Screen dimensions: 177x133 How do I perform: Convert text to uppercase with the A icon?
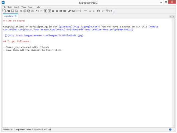tap(90, 11)
